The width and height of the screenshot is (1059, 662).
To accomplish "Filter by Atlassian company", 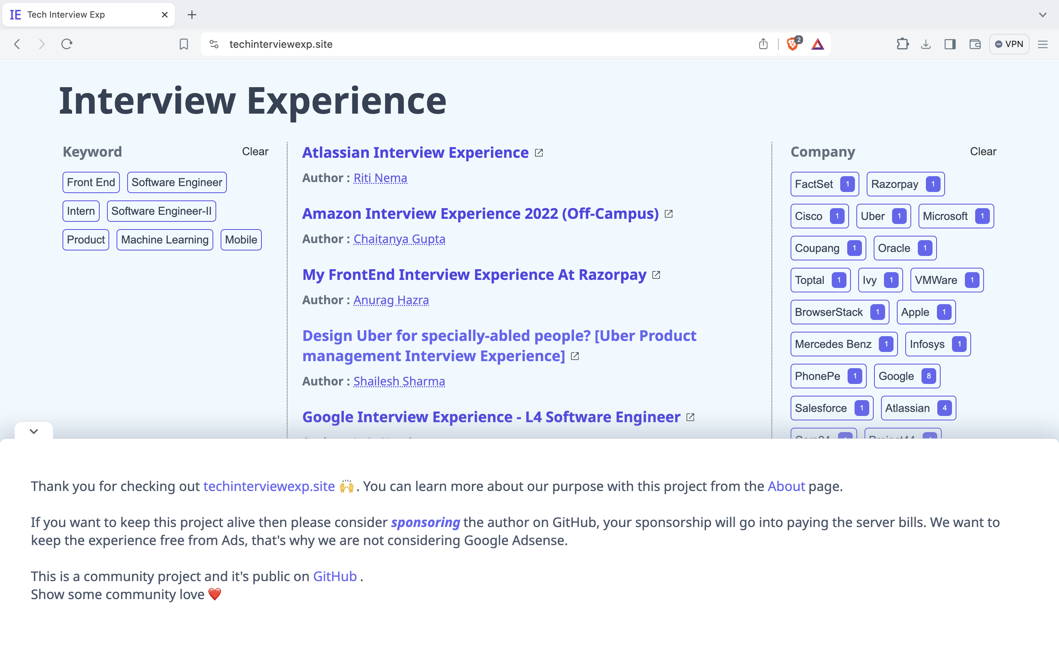I will [919, 408].
